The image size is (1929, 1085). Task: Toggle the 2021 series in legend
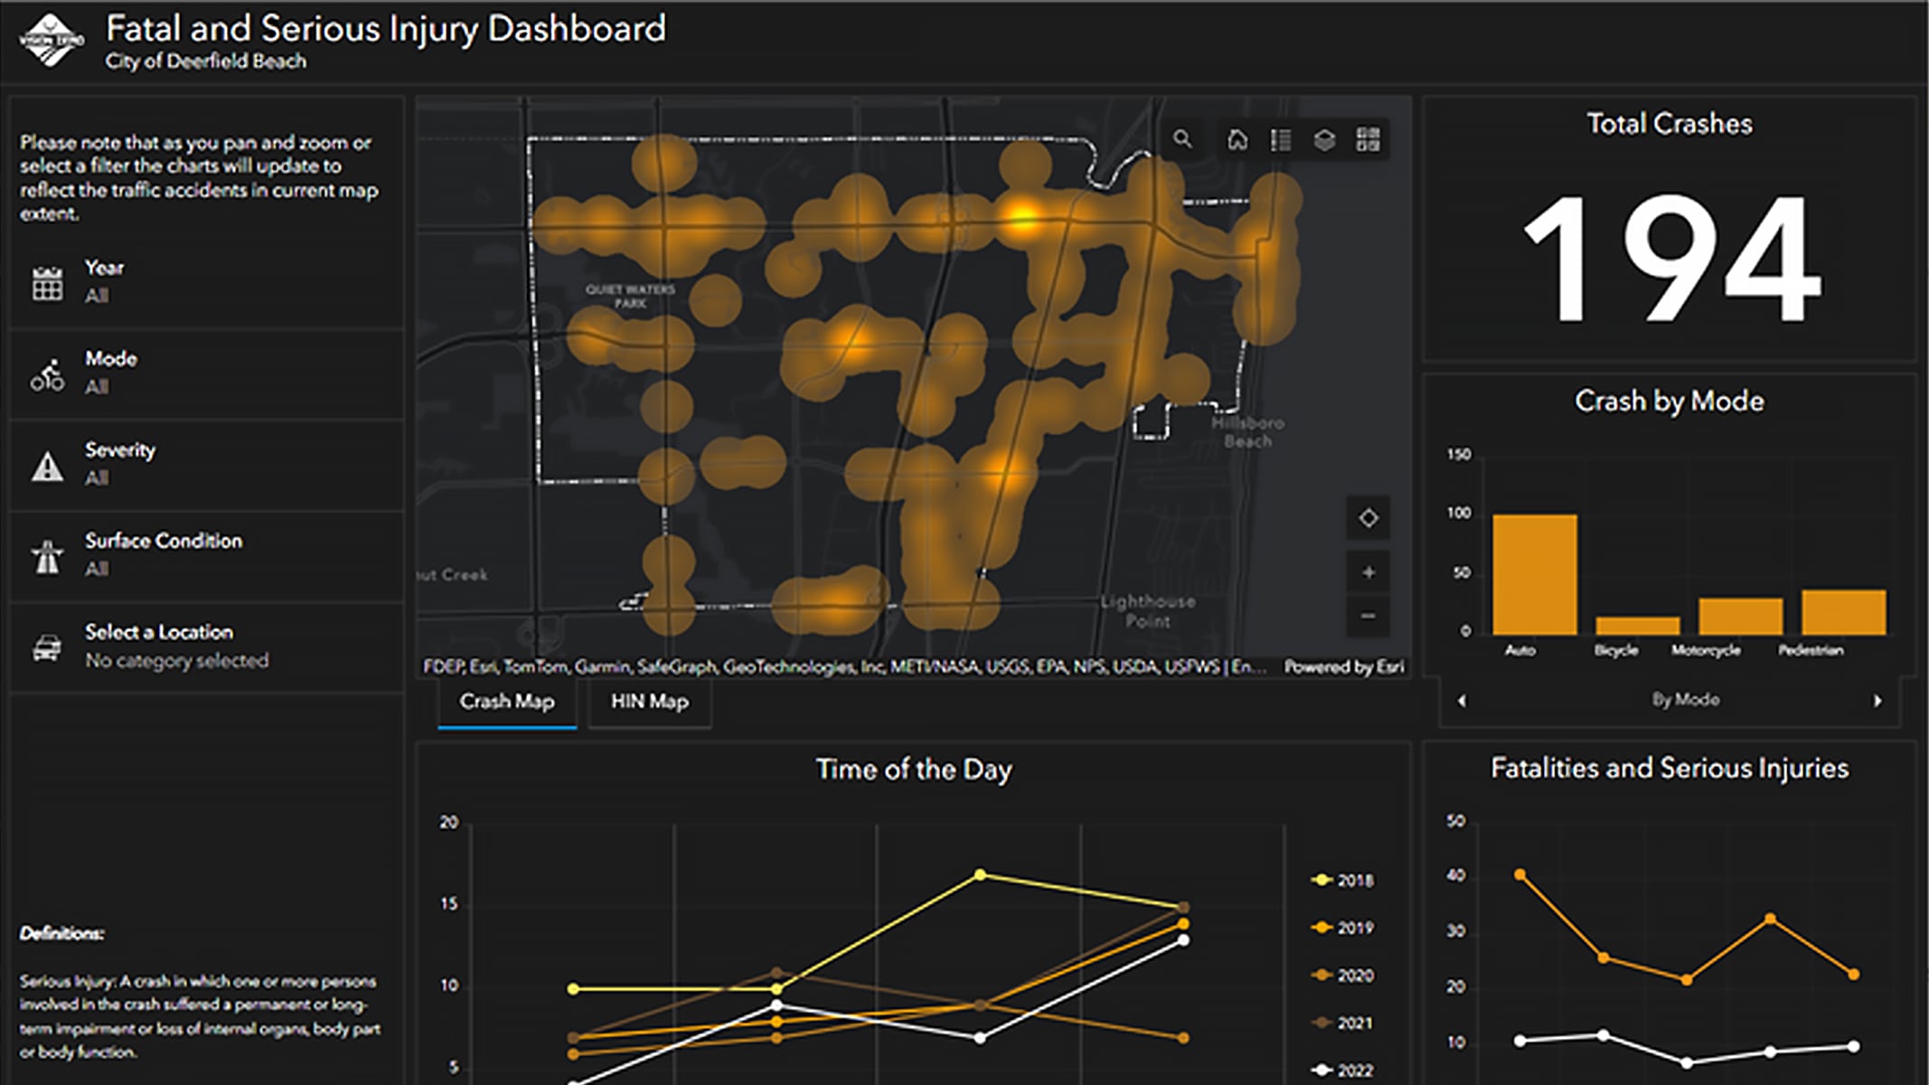pyautogui.click(x=1342, y=1023)
